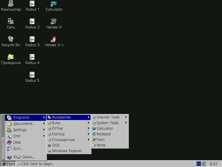This screenshot has width=222, height=167.
Task: Choose System Tools in Accessories submenu
Action: (x=110, y=123)
